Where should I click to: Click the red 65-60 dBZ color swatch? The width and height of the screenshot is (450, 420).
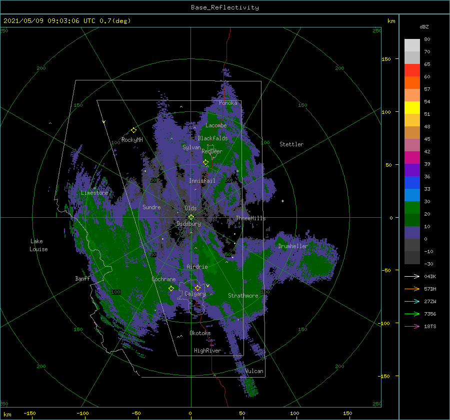pos(412,70)
